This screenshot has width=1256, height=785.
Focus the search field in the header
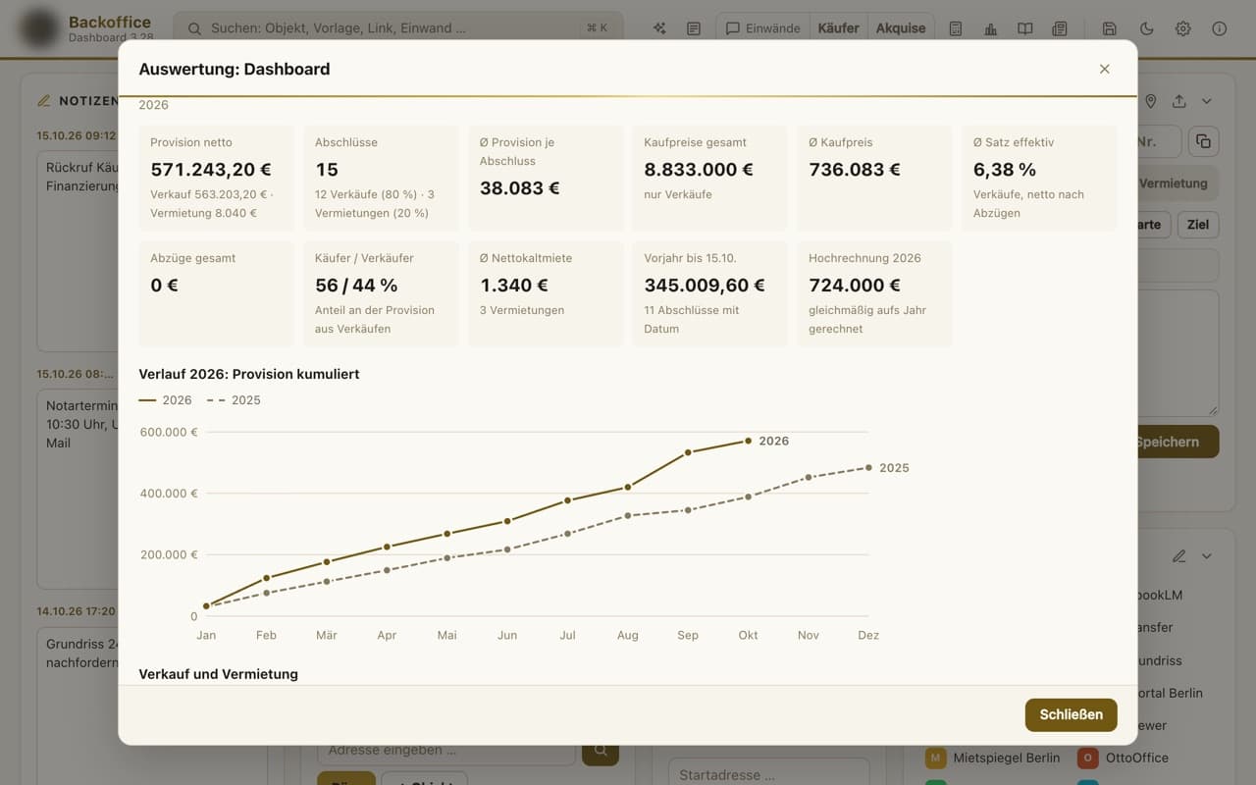[x=397, y=28]
